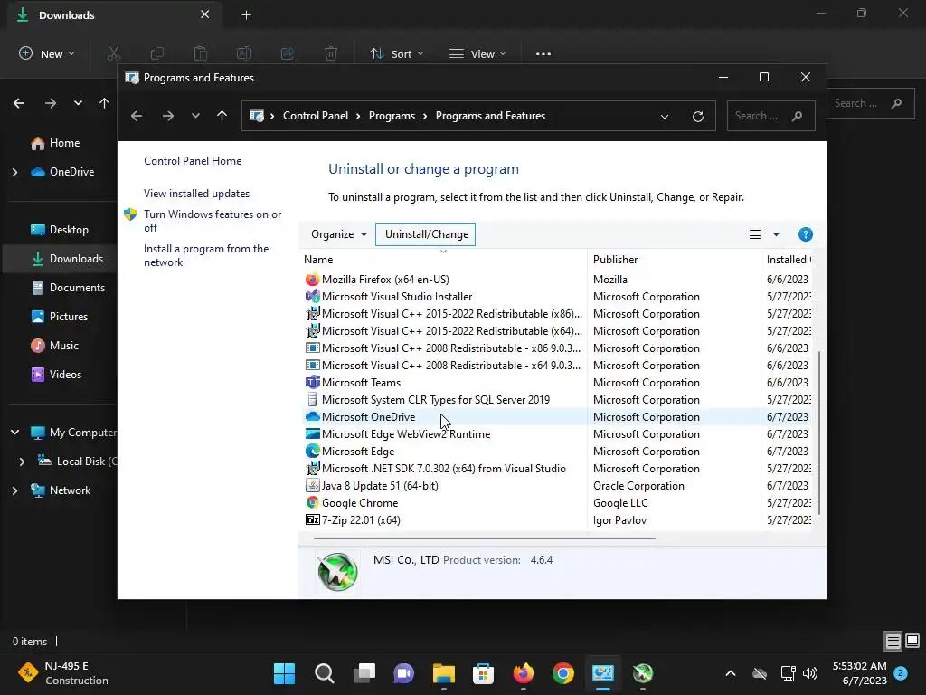Select the Microsoft OneDrive row

pos(557,416)
